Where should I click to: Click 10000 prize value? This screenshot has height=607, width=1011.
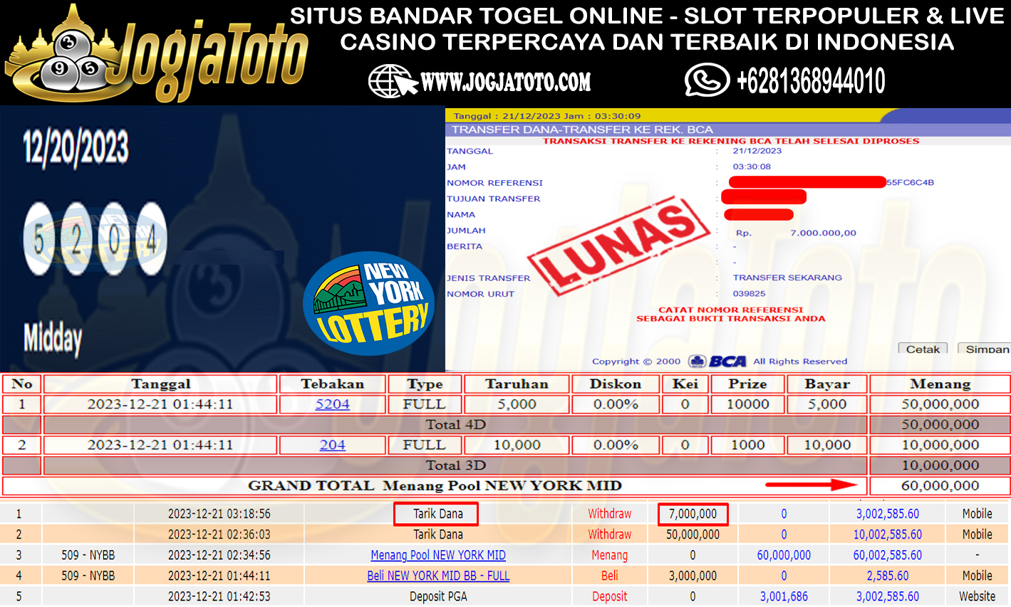pos(747,404)
